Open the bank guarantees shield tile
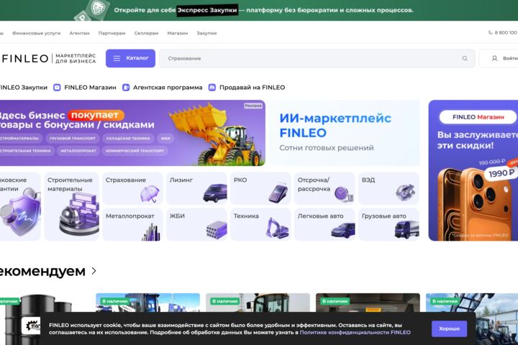 [x=20, y=206]
